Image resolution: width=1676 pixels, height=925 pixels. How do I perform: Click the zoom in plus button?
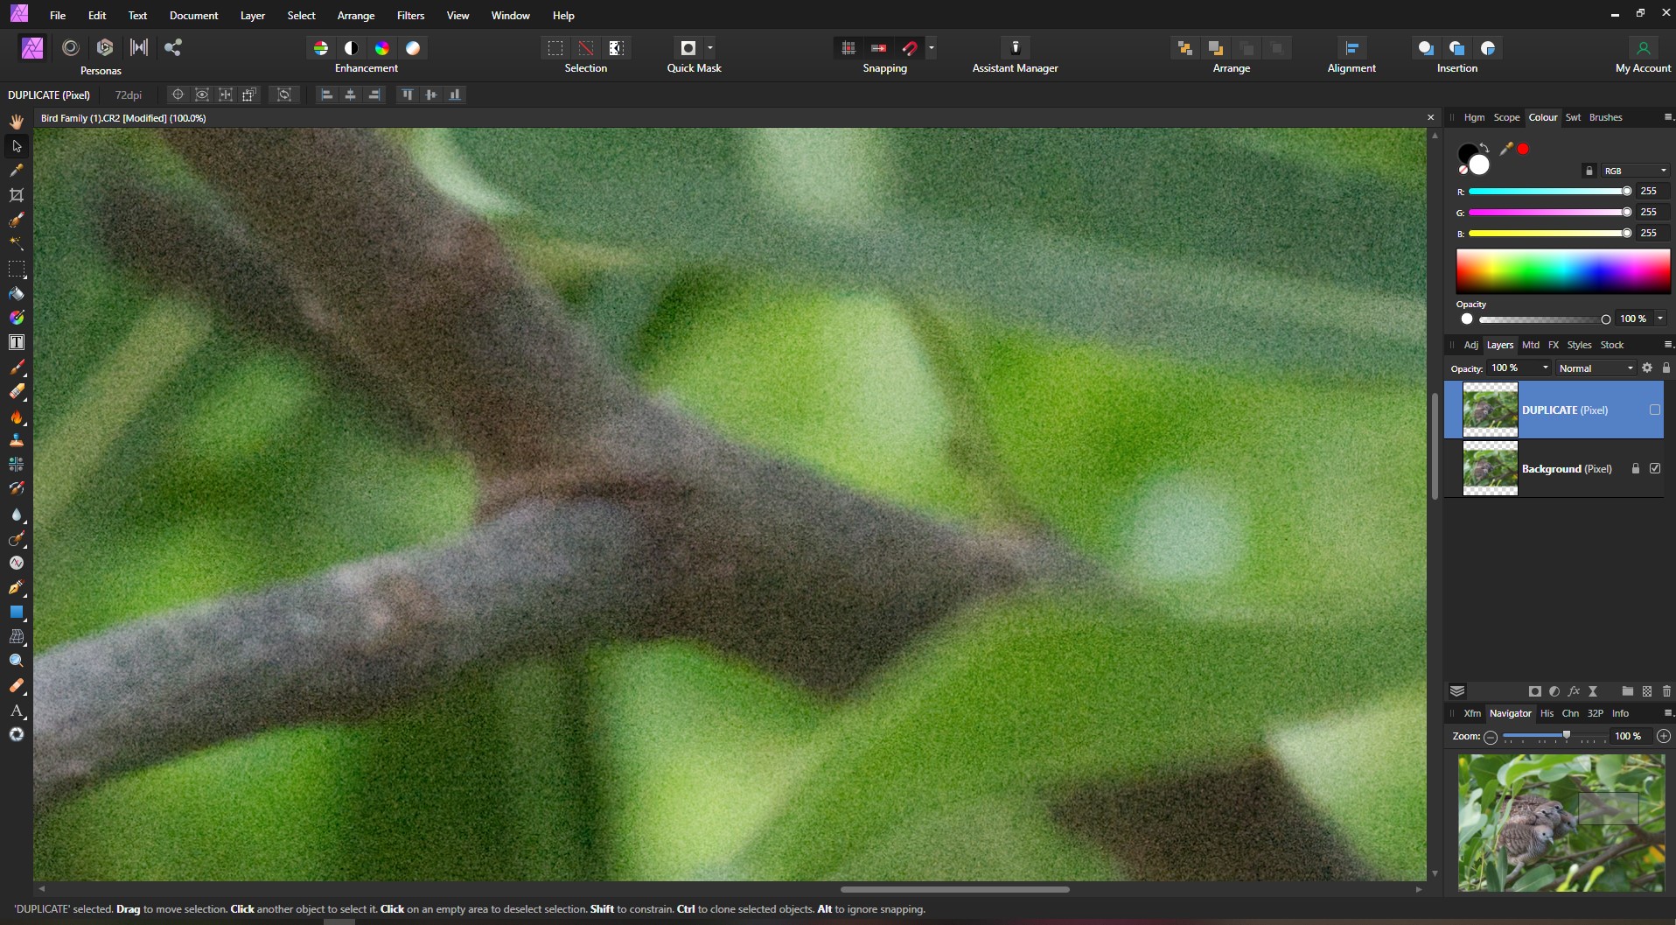[x=1663, y=737]
